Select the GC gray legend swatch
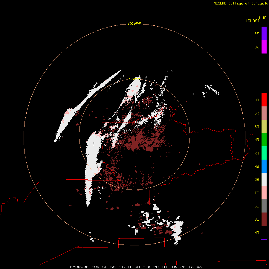The width and height of the screenshot is (269, 269). [x=264, y=206]
